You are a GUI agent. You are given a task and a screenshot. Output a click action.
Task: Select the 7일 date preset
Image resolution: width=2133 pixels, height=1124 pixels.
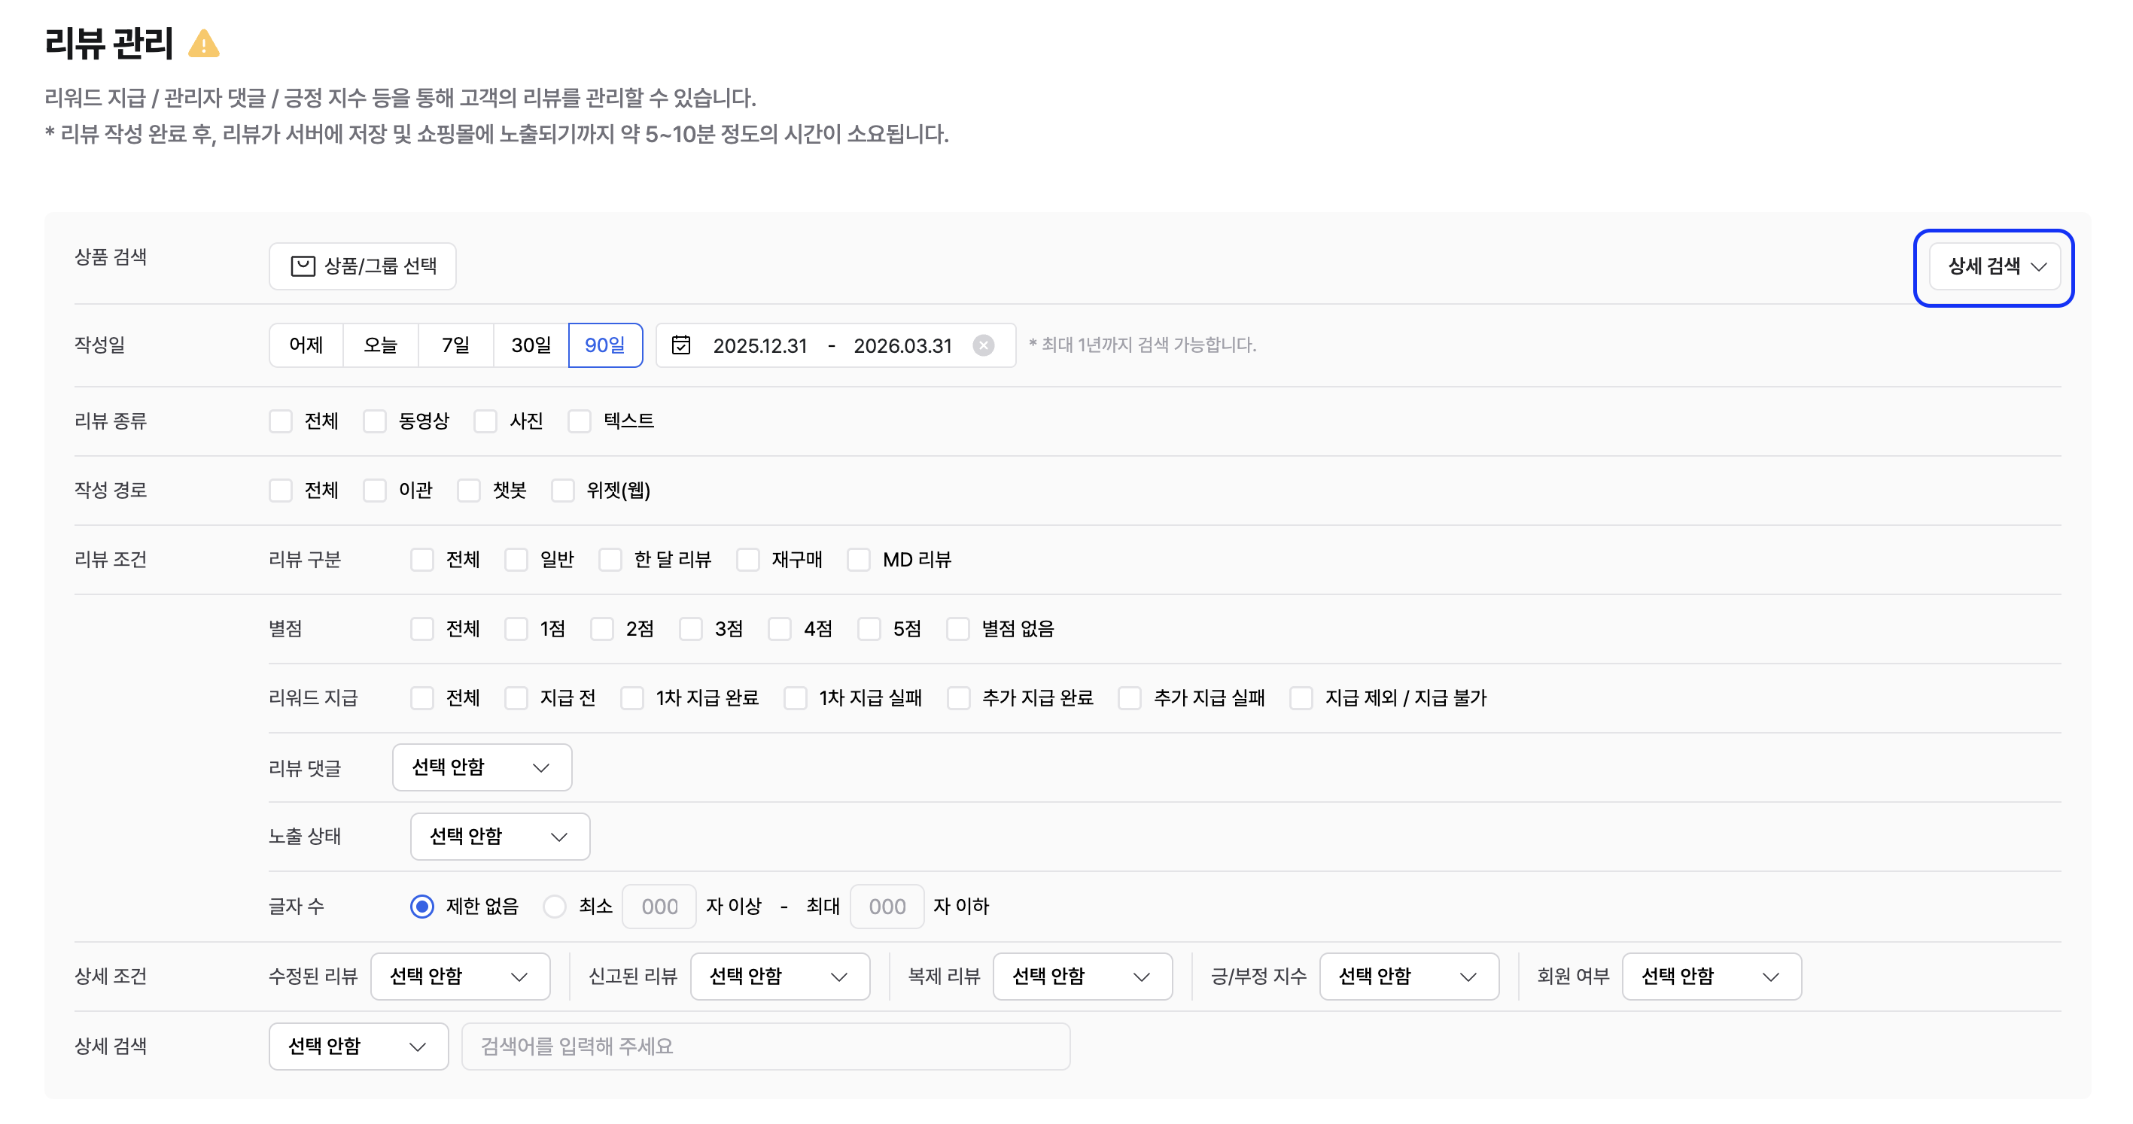[455, 345]
